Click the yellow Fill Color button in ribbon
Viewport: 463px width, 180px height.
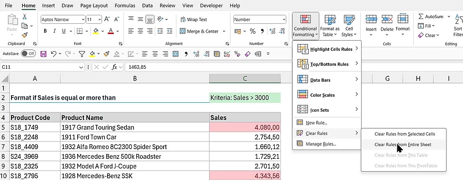[x=96, y=31]
